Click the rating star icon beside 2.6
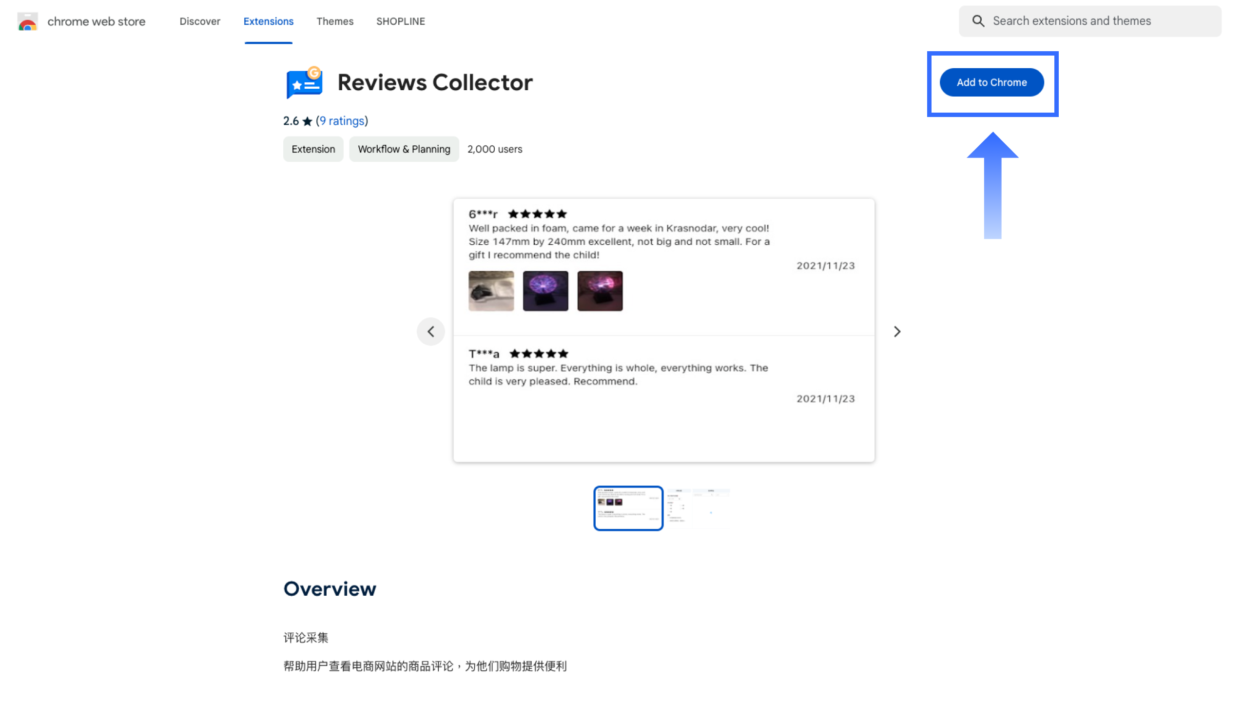1243x704 pixels. [x=307, y=121]
